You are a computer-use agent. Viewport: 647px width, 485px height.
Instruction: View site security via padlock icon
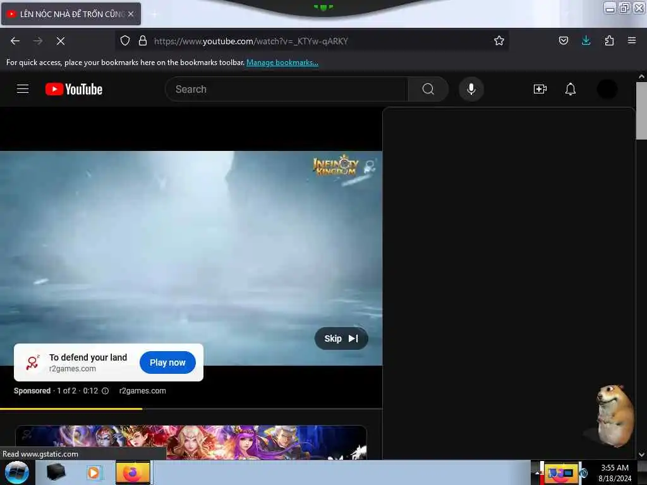[x=143, y=41]
